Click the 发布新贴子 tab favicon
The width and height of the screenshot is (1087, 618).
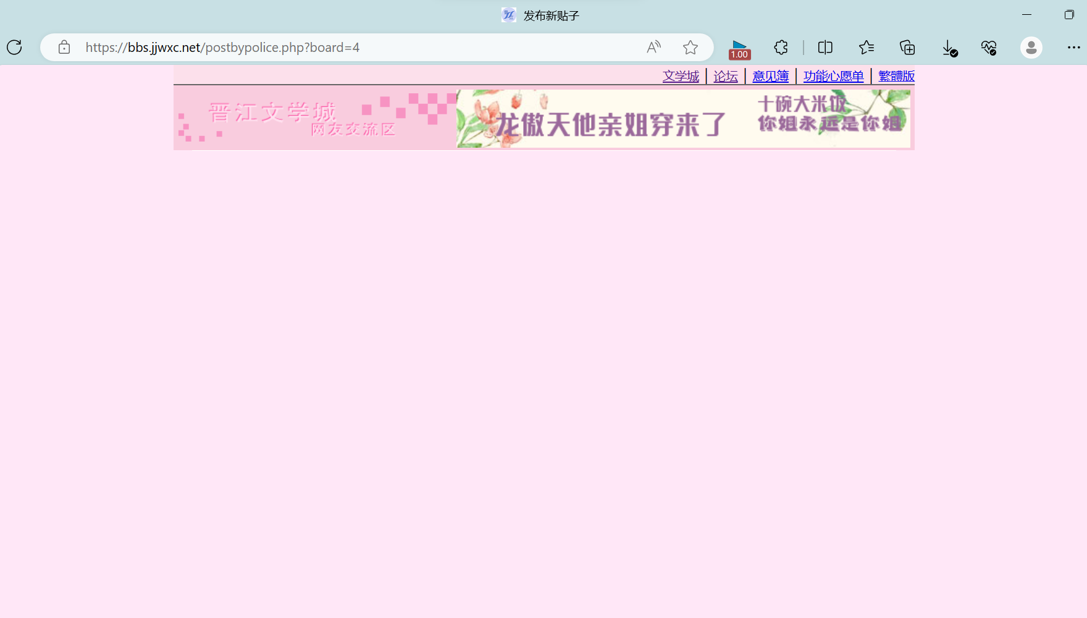tap(509, 15)
